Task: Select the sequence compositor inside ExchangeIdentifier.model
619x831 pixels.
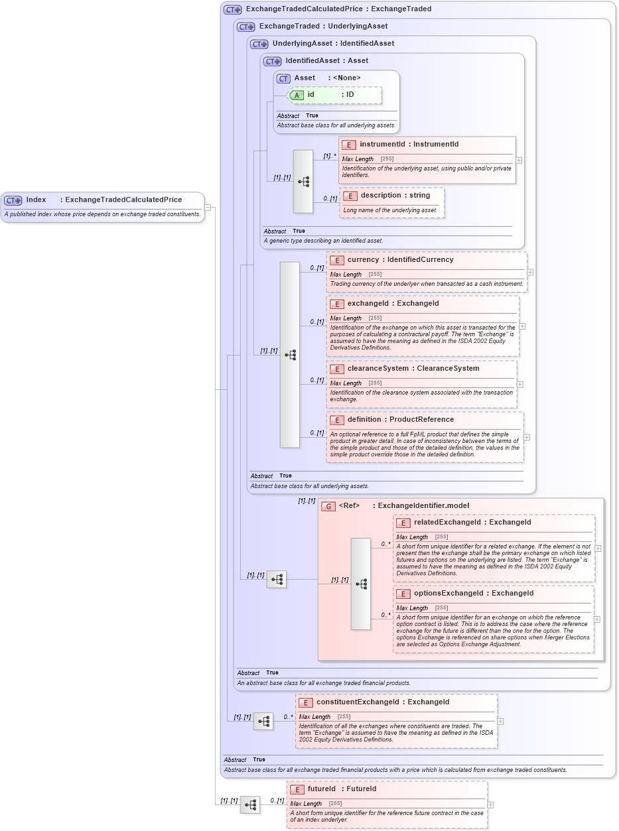Action: pyautogui.click(x=361, y=584)
